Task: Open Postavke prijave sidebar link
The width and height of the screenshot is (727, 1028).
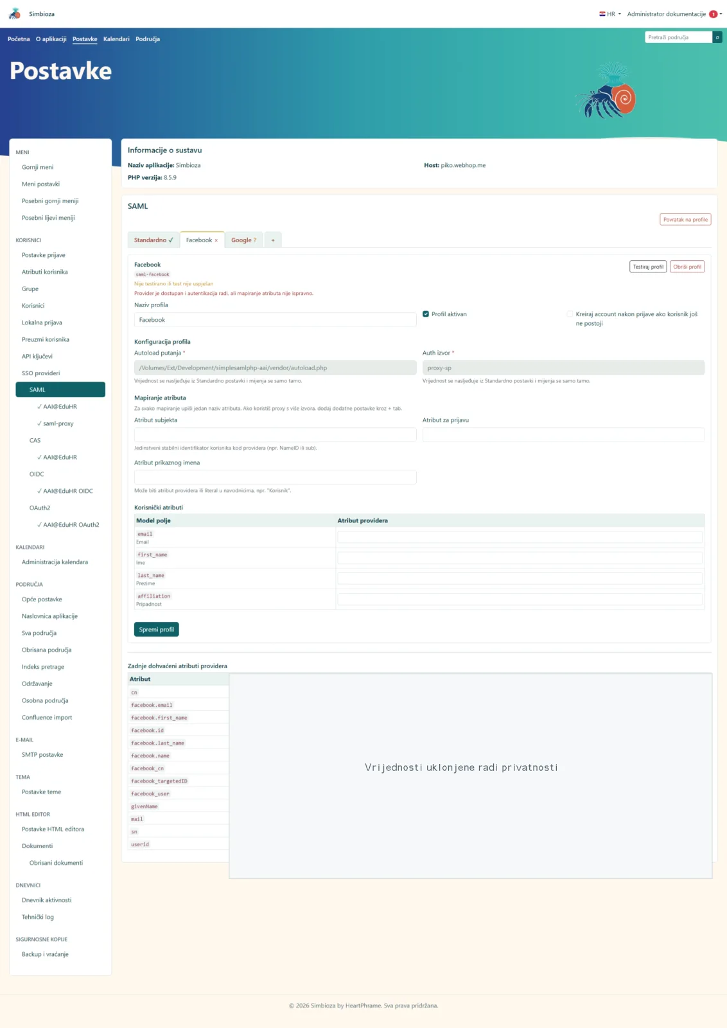Action: click(x=44, y=255)
